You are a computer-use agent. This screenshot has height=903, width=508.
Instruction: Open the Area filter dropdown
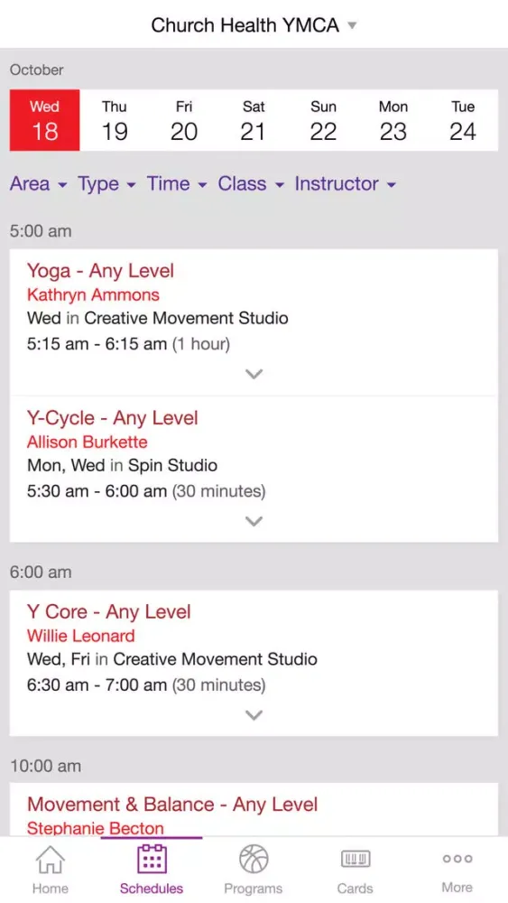tap(39, 183)
